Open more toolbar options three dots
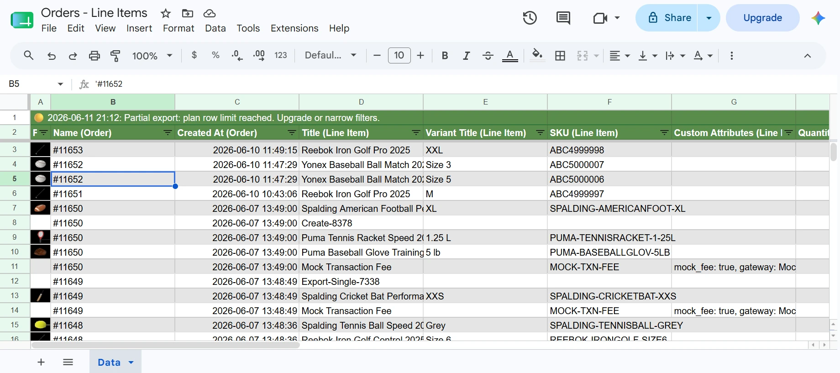Viewport: 840px width, 373px height. (x=732, y=55)
